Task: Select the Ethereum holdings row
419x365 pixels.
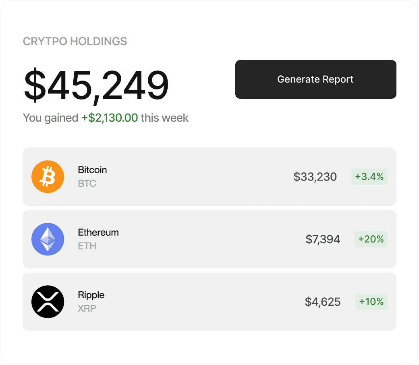Action: tap(209, 239)
